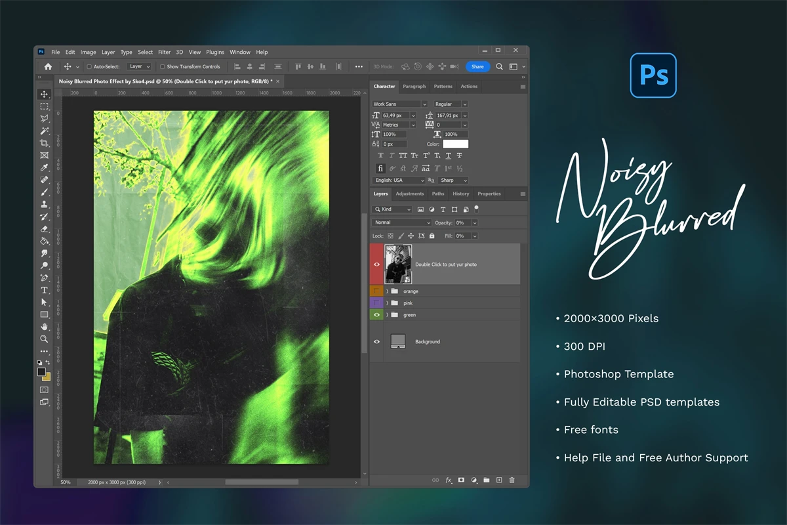Switch to the Adjustments tab

tap(409, 194)
